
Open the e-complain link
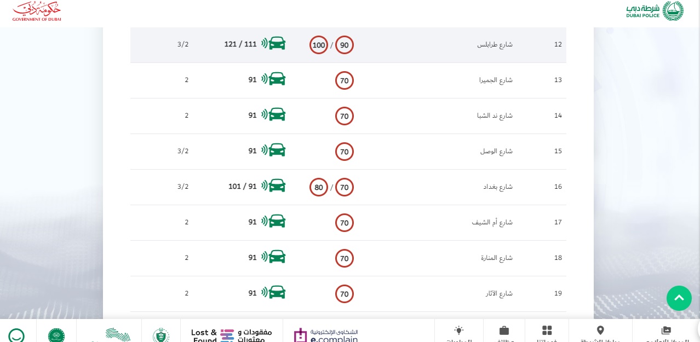coord(326,335)
